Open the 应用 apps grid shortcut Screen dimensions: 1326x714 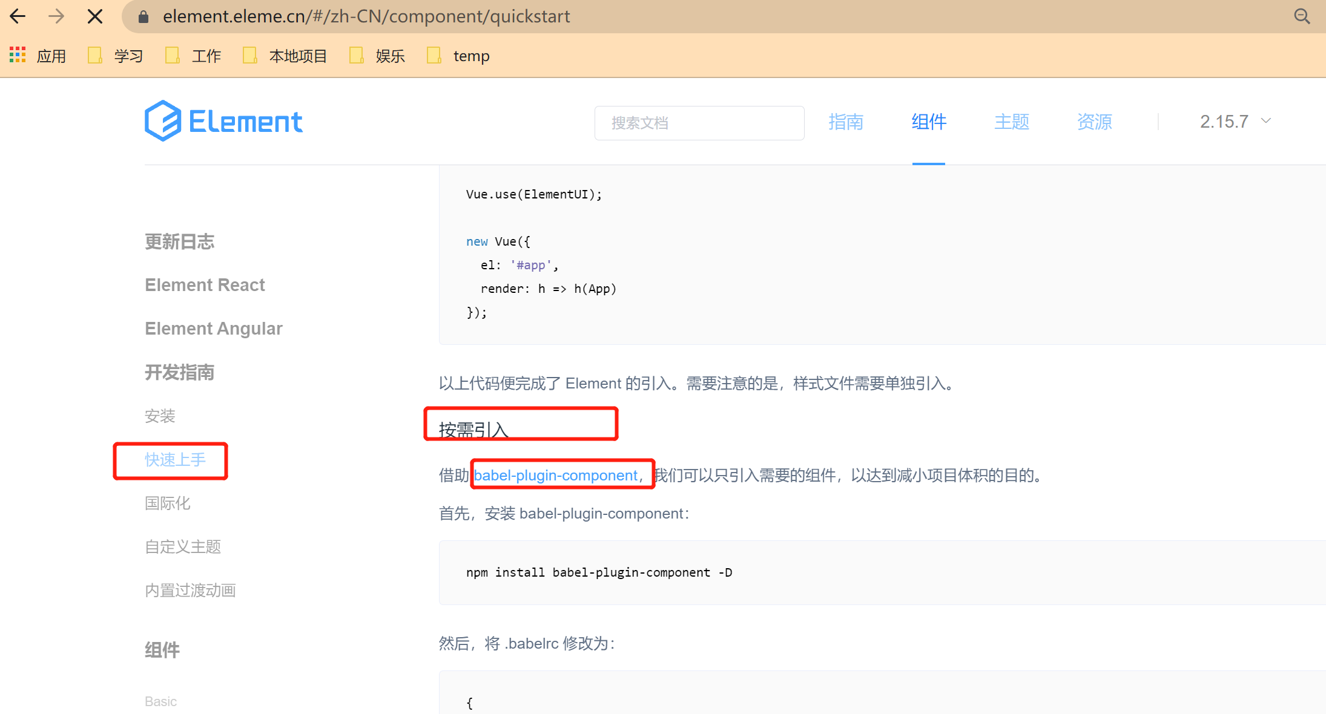click(x=38, y=56)
